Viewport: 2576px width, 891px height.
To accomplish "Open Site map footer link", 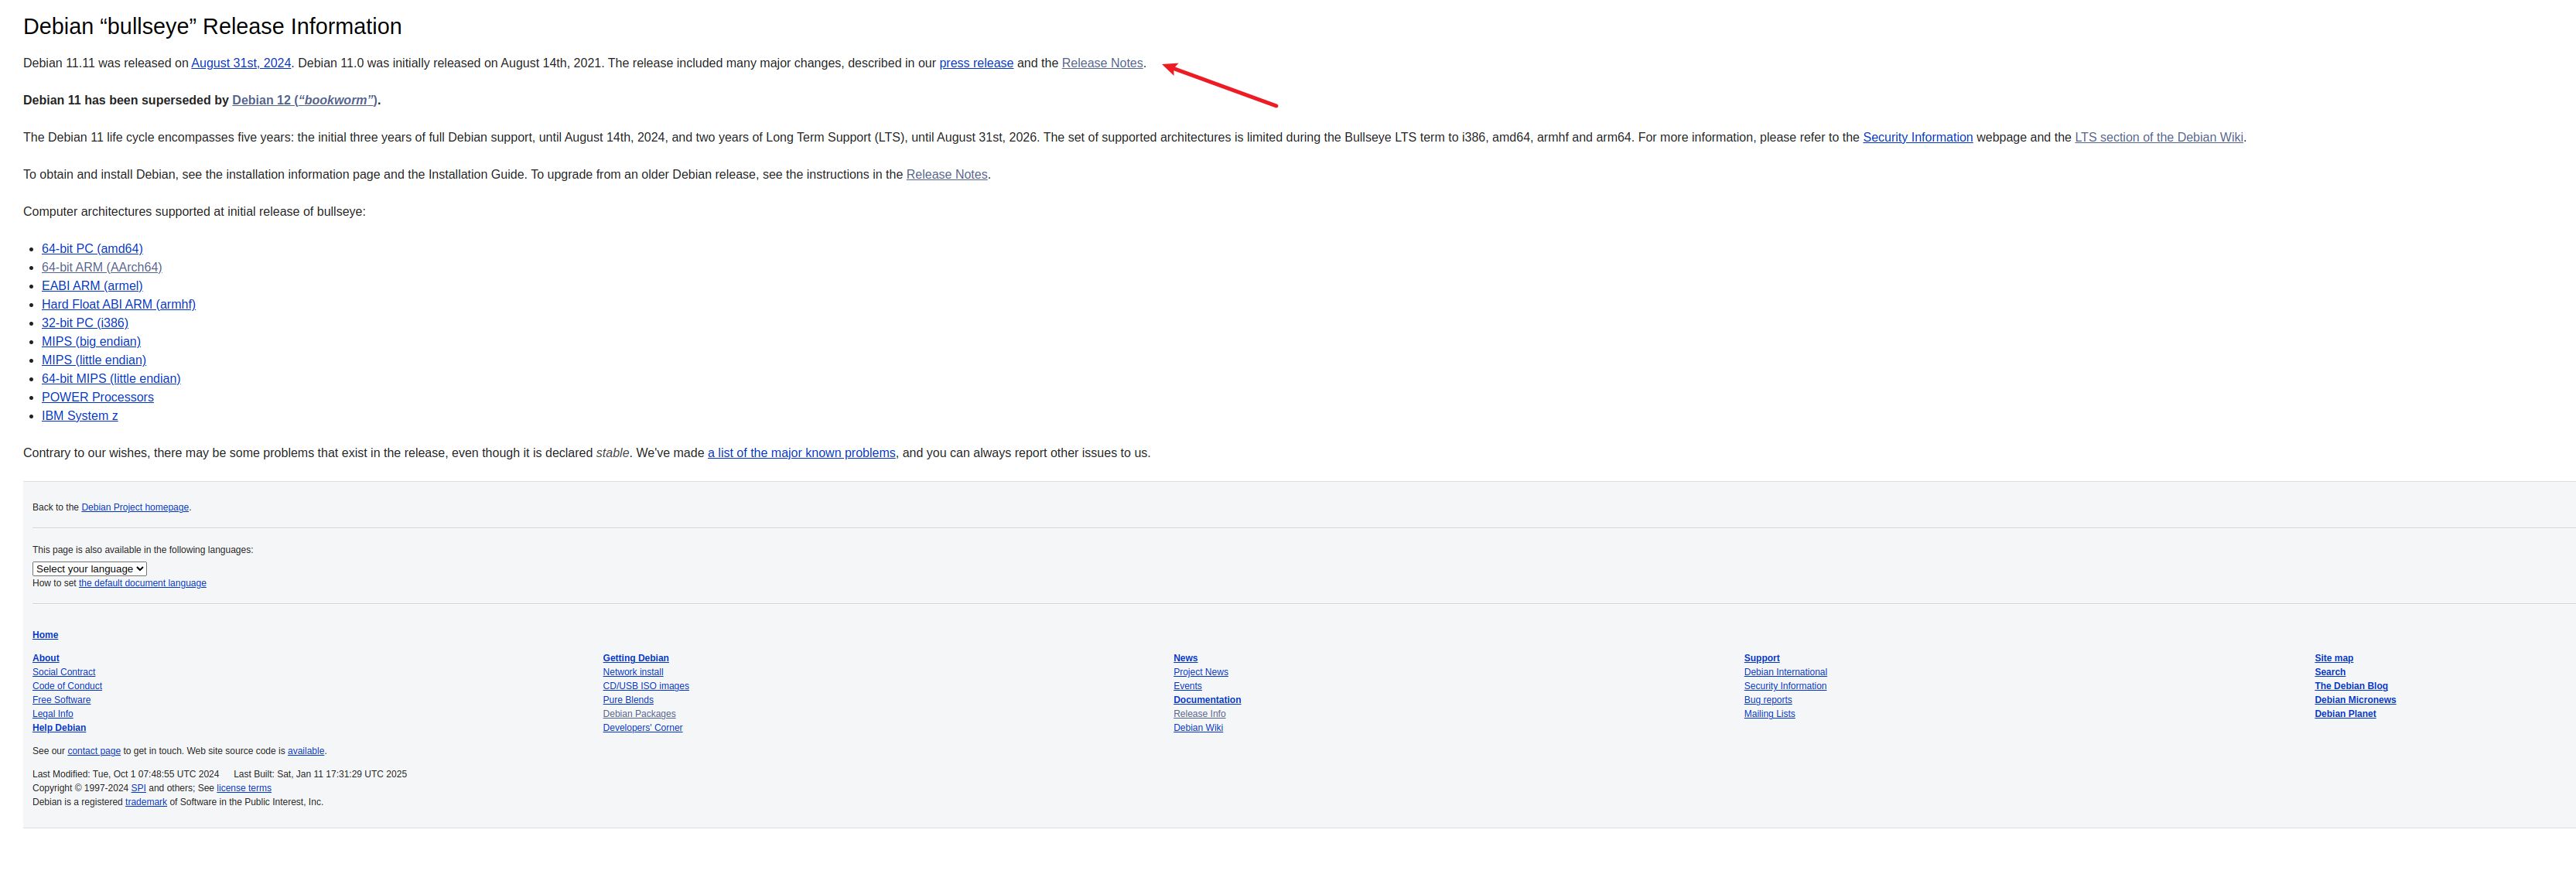I will 2334,658.
